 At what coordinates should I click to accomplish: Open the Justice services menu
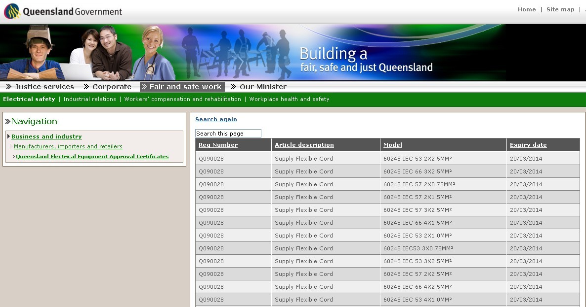pyautogui.click(x=44, y=87)
